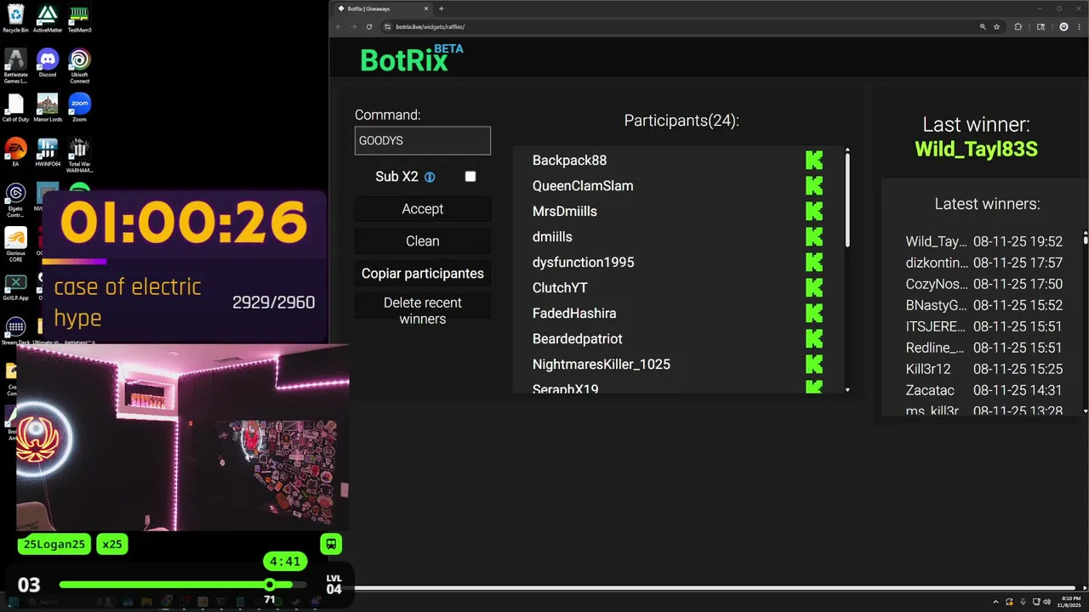This screenshot has width=1089, height=612.
Task: Click the Kick icon beside FadedHashira
Action: point(814,313)
